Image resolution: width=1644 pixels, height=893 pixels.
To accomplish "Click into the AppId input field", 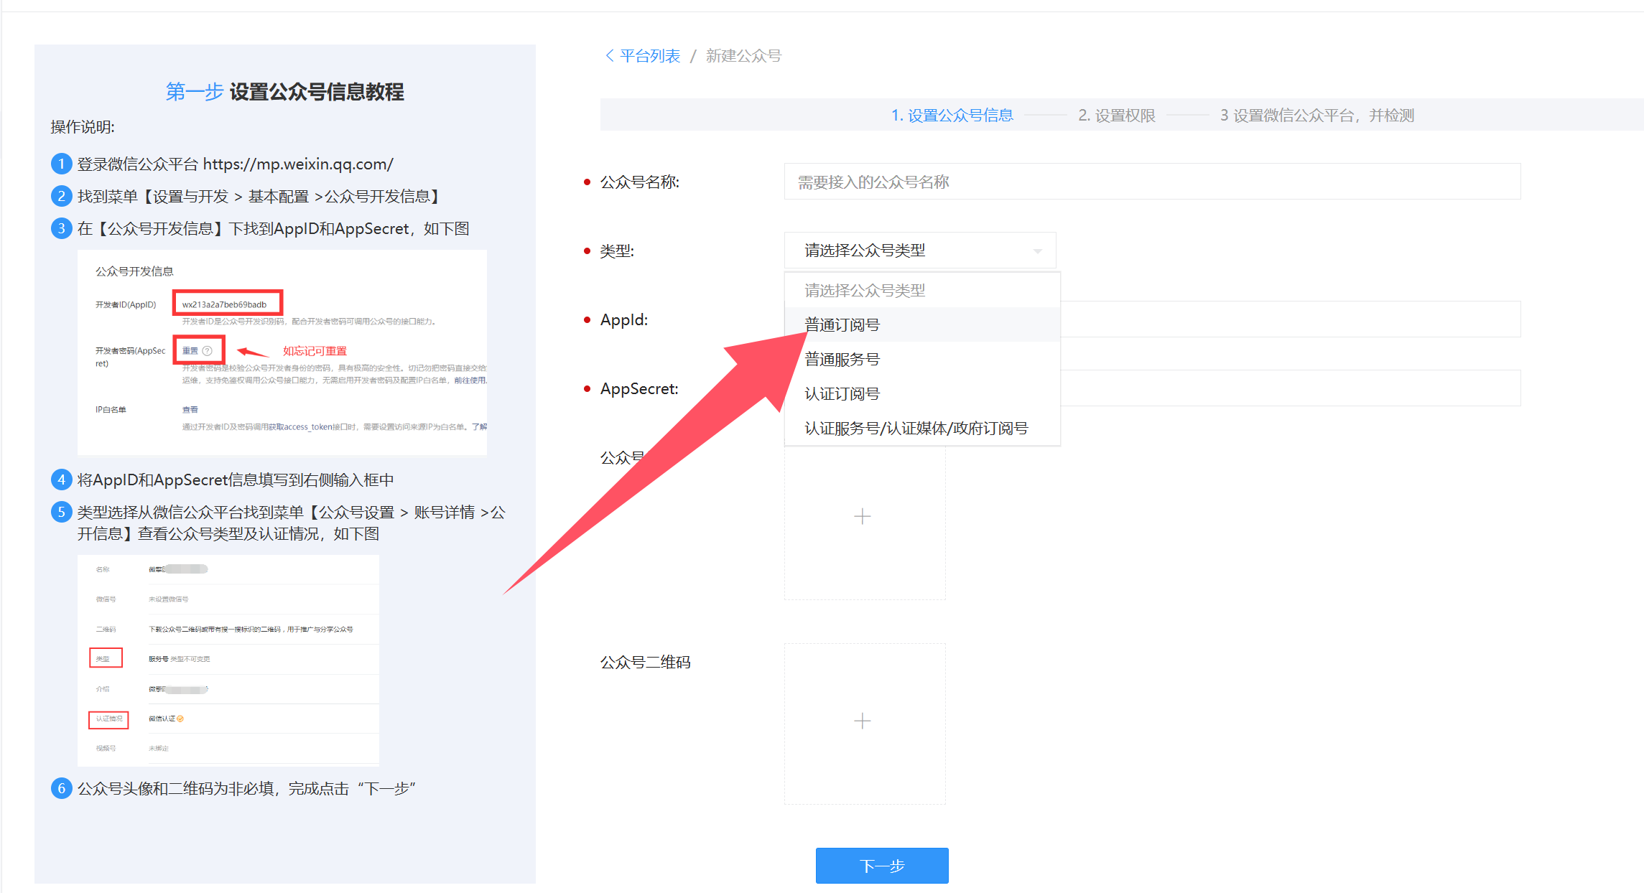I will (1289, 319).
